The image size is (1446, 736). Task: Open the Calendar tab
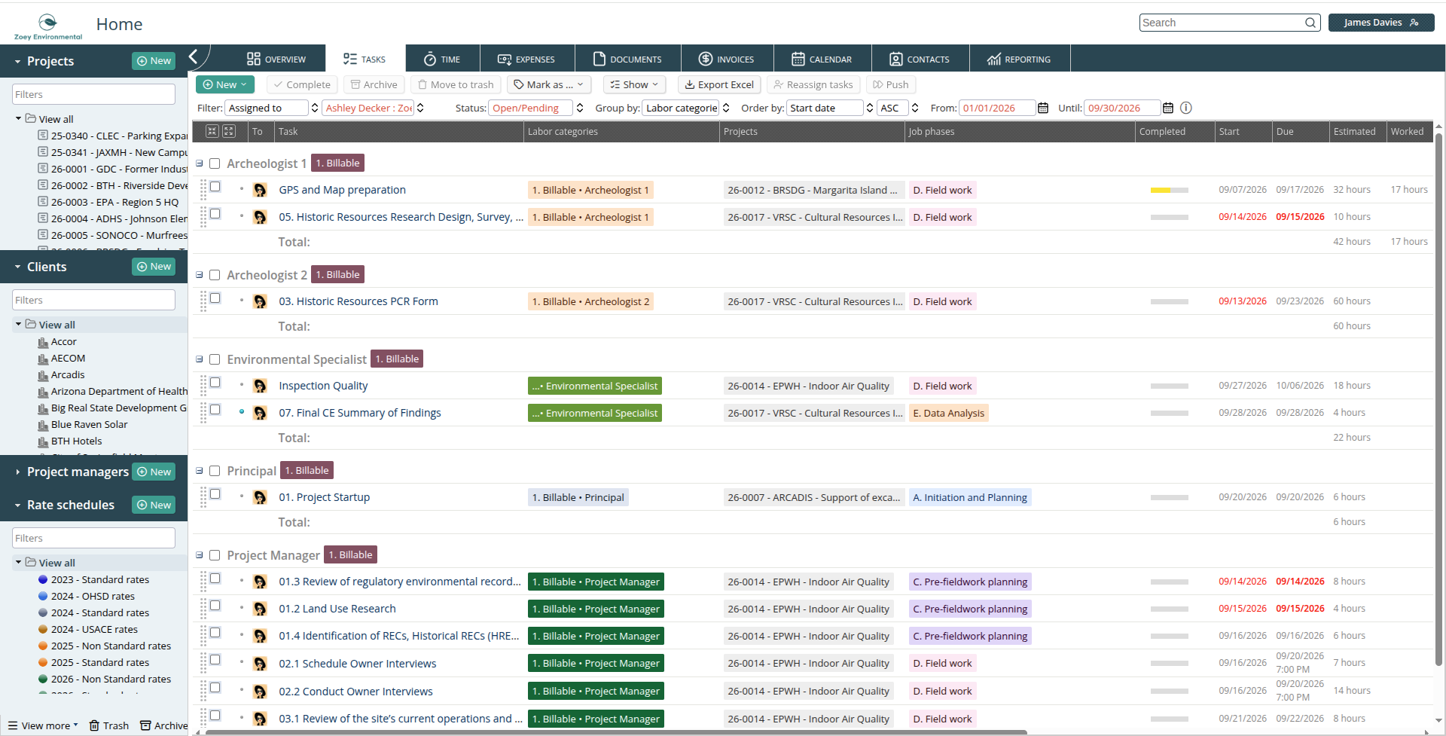pos(822,59)
